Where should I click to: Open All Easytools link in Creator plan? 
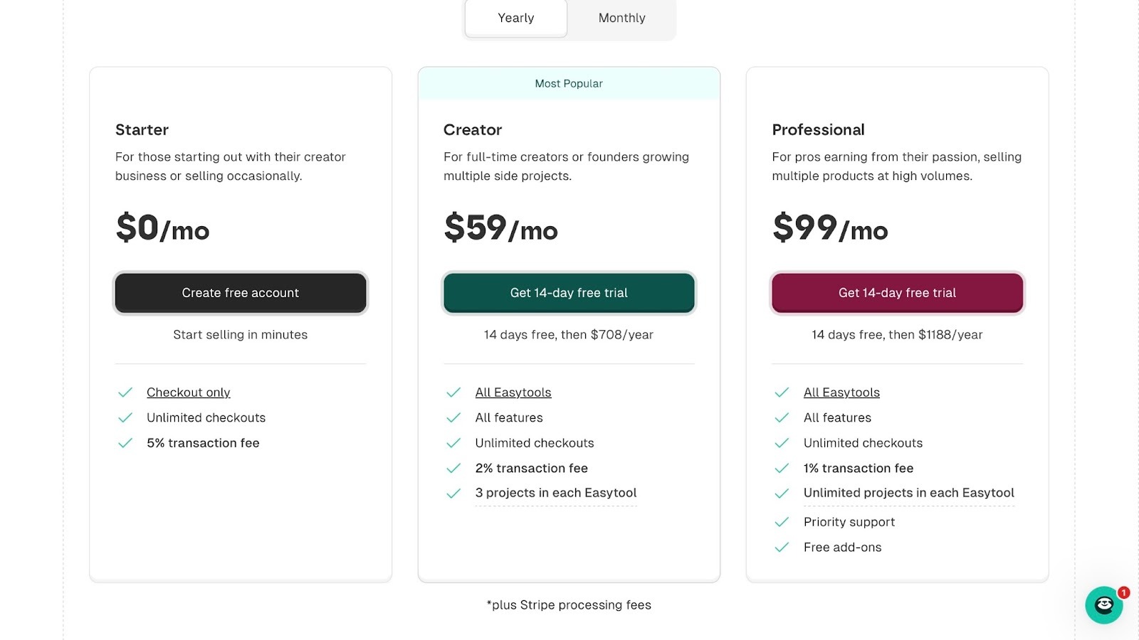pyautogui.click(x=513, y=393)
